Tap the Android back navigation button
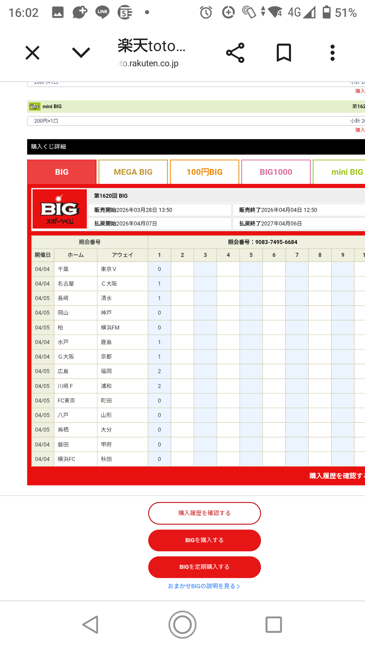The width and height of the screenshot is (365, 649). point(91,624)
